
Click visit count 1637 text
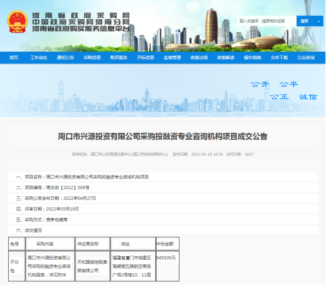click(x=239, y=154)
